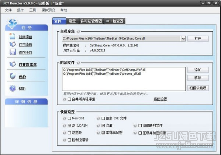Click hint icon beside 字符串加密
Viewport: 221px width, 155px height.
point(98,133)
